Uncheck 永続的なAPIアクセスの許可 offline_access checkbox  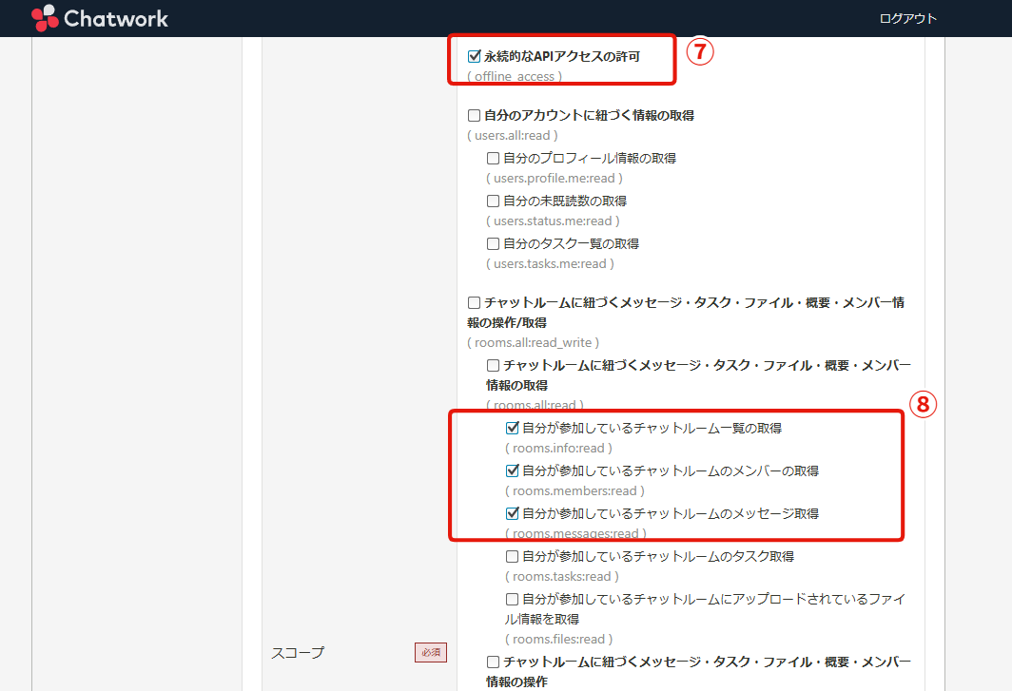coord(475,56)
